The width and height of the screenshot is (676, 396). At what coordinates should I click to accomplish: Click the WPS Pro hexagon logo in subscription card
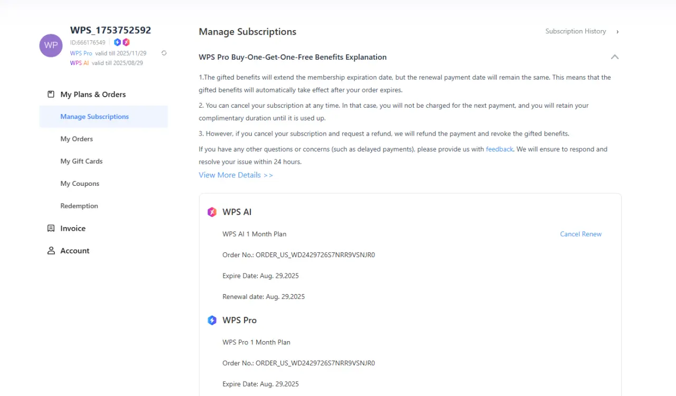(212, 320)
